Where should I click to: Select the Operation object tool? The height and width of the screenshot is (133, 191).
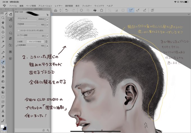click(x=3, y=27)
